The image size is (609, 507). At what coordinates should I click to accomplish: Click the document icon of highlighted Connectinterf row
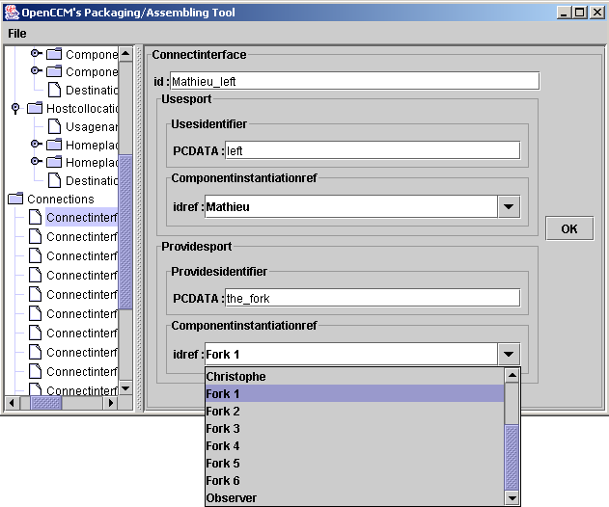click(35, 217)
